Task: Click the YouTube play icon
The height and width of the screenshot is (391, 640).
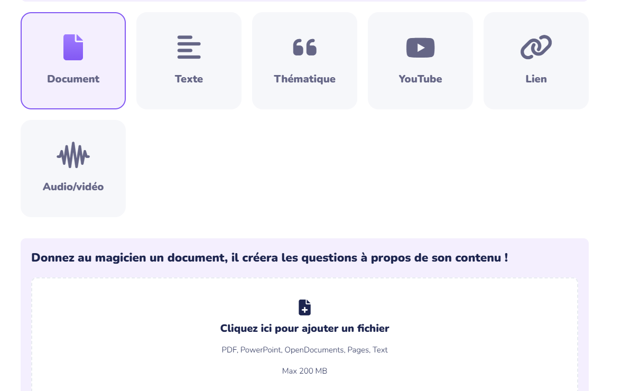Action: tap(420, 48)
